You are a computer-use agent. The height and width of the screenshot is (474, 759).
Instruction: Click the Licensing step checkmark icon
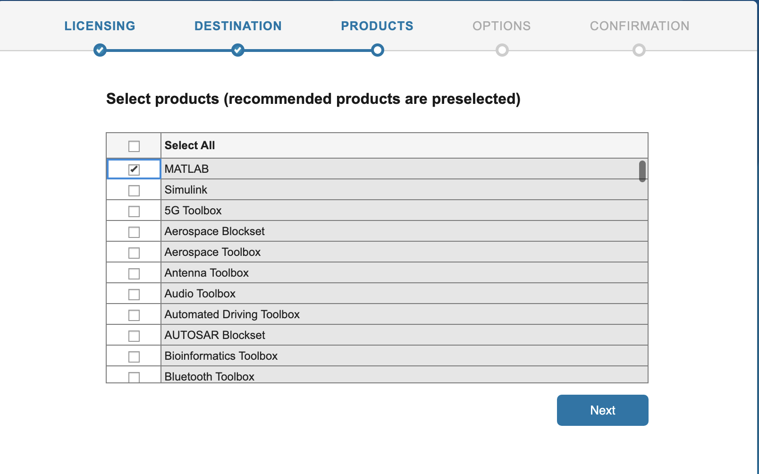[100, 50]
